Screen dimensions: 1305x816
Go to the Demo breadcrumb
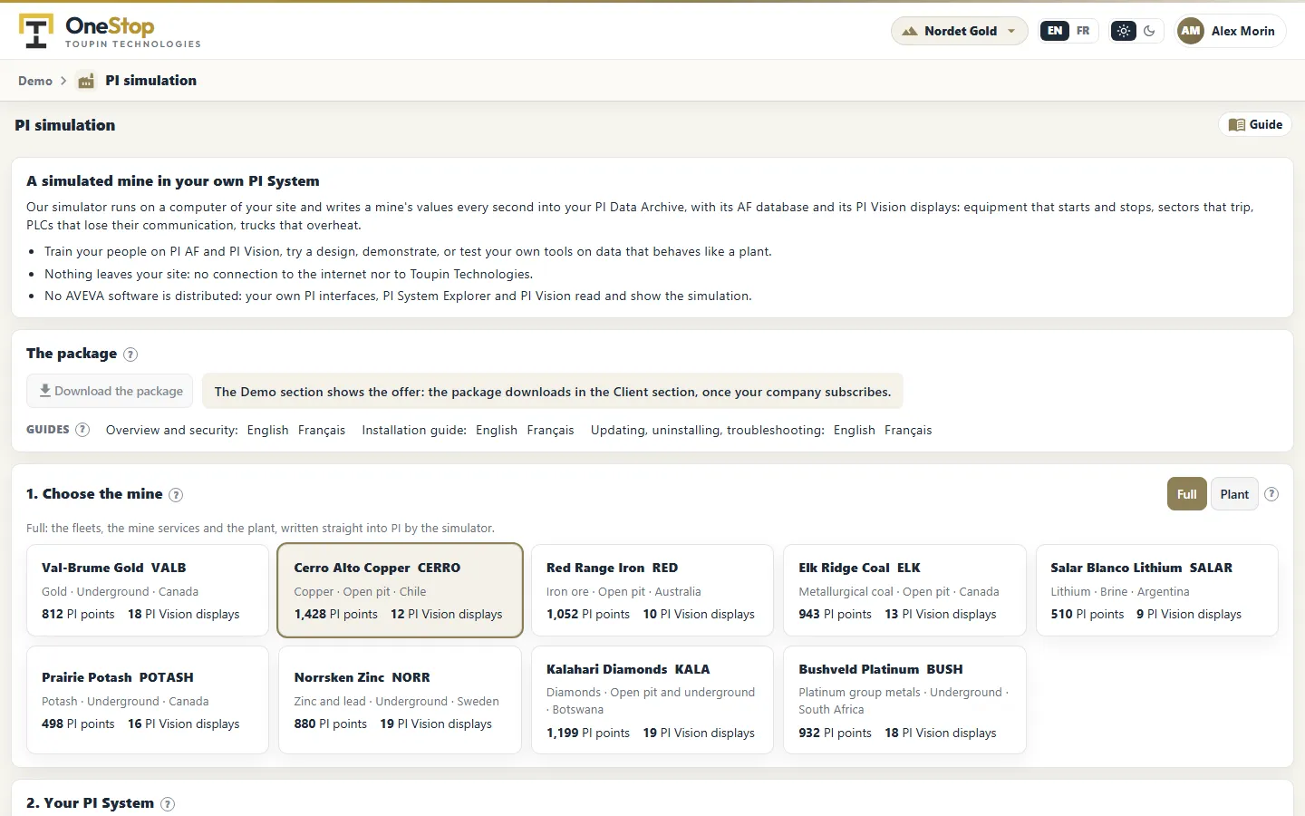[35, 81]
